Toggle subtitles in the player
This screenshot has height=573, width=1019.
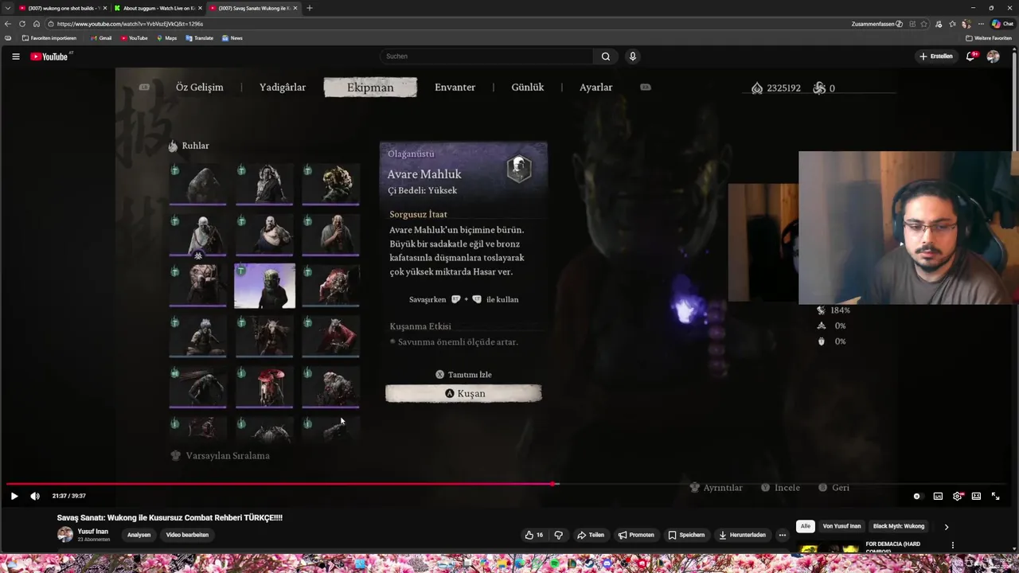(x=938, y=496)
